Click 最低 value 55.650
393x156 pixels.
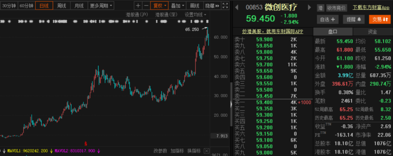pos(383,50)
